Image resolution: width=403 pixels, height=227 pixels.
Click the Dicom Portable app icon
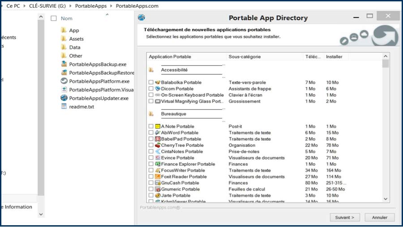[158, 89]
